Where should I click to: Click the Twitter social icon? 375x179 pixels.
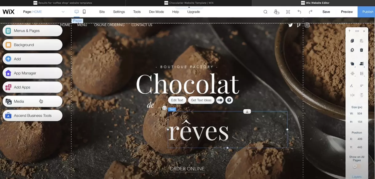290,25
